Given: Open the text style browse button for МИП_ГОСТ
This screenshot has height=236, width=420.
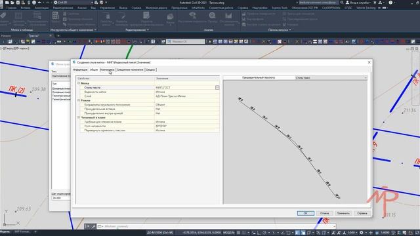Looking at the screenshot, I should coord(217,87).
